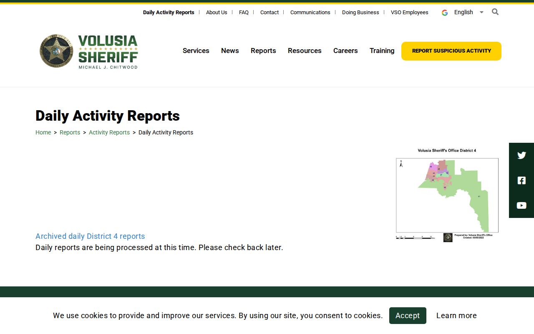Expand the English language dropdown
The image size is (534, 334).
469,12
